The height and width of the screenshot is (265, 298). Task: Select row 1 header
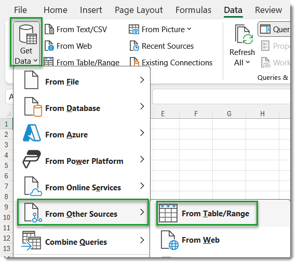(6, 124)
